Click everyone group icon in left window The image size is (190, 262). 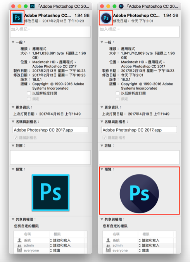pos(19,250)
